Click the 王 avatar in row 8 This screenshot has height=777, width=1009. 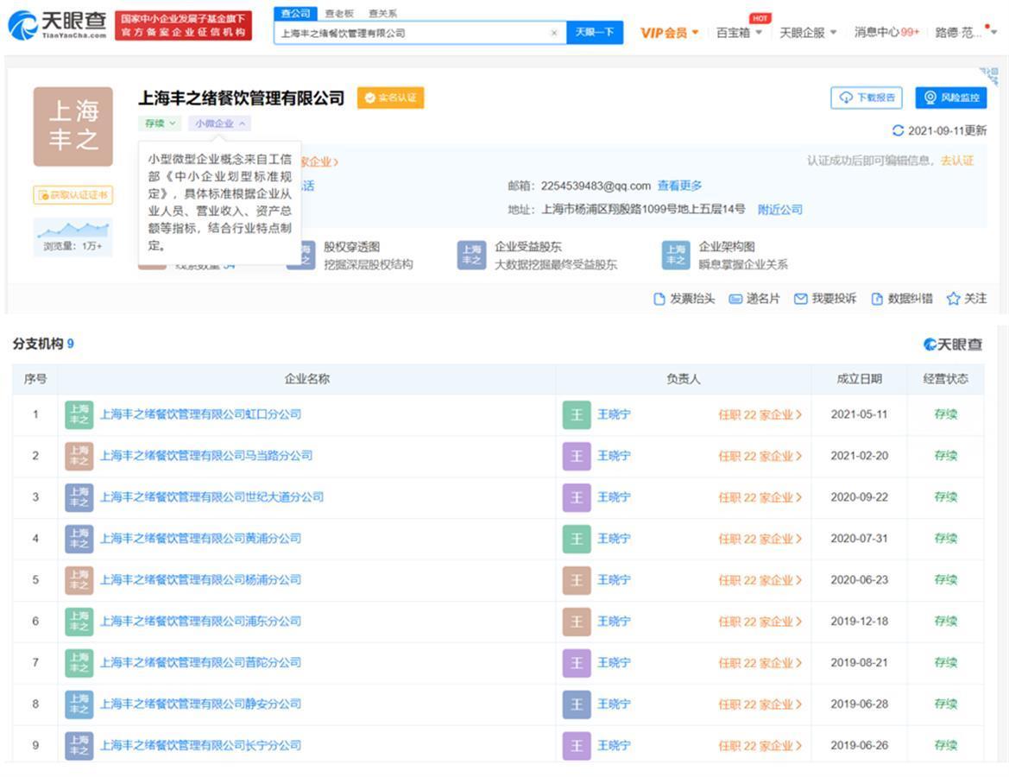[x=577, y=704]
